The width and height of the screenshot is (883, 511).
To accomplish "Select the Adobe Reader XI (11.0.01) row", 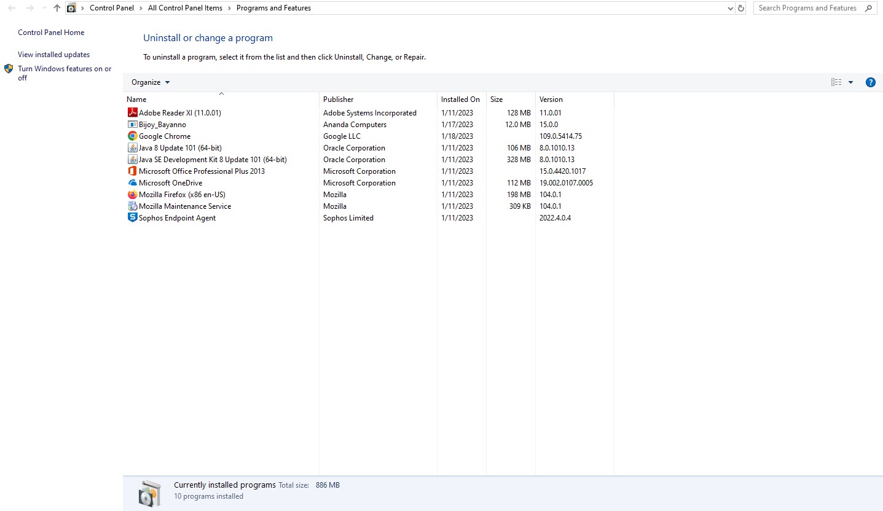I will [369, 112].
